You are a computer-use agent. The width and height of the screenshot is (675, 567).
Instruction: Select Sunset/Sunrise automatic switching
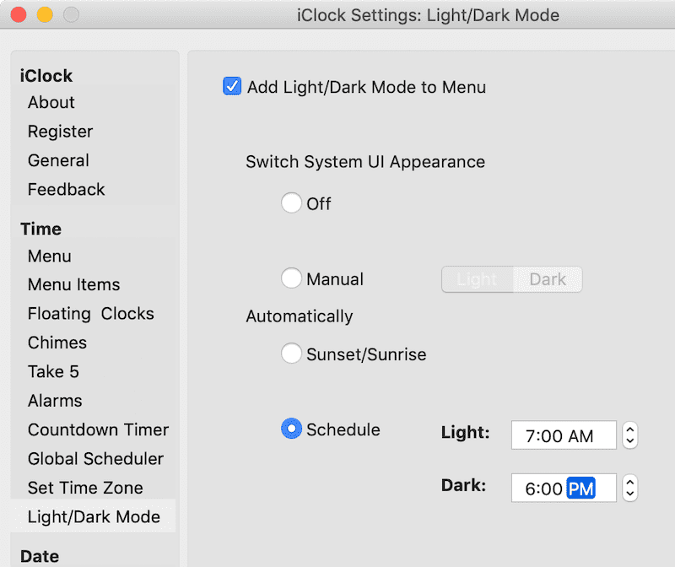(291, 354)
